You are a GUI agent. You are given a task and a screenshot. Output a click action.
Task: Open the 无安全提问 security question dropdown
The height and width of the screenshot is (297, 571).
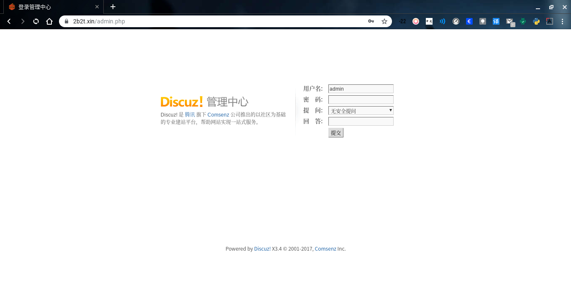[x=360, y=110]
